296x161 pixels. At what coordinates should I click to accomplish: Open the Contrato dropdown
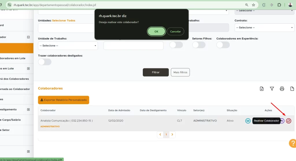point(264,27)
